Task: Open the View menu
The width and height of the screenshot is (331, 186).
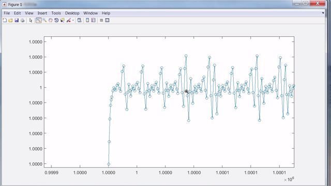Action: [29, 13]
